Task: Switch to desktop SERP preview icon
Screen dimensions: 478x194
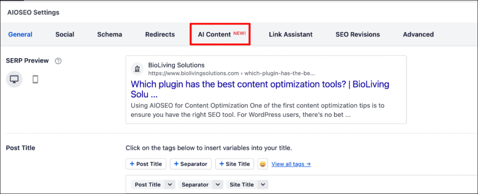Action: 14,79
